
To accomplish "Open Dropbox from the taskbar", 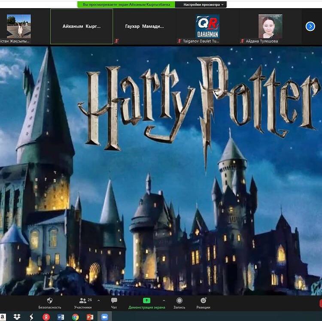I will (17, 317).
